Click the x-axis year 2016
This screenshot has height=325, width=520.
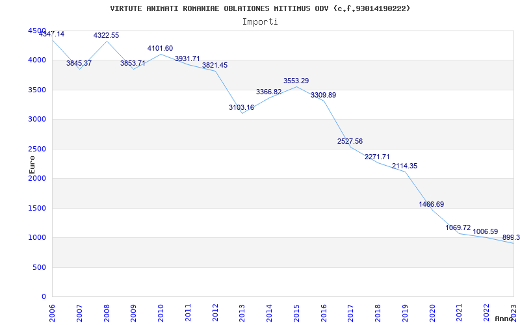(324, 313)
